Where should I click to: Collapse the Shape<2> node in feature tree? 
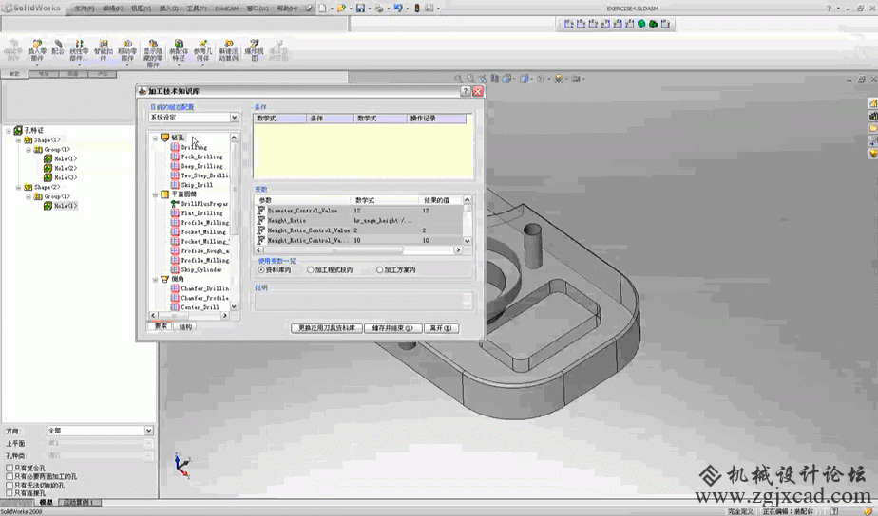point(18,187)
